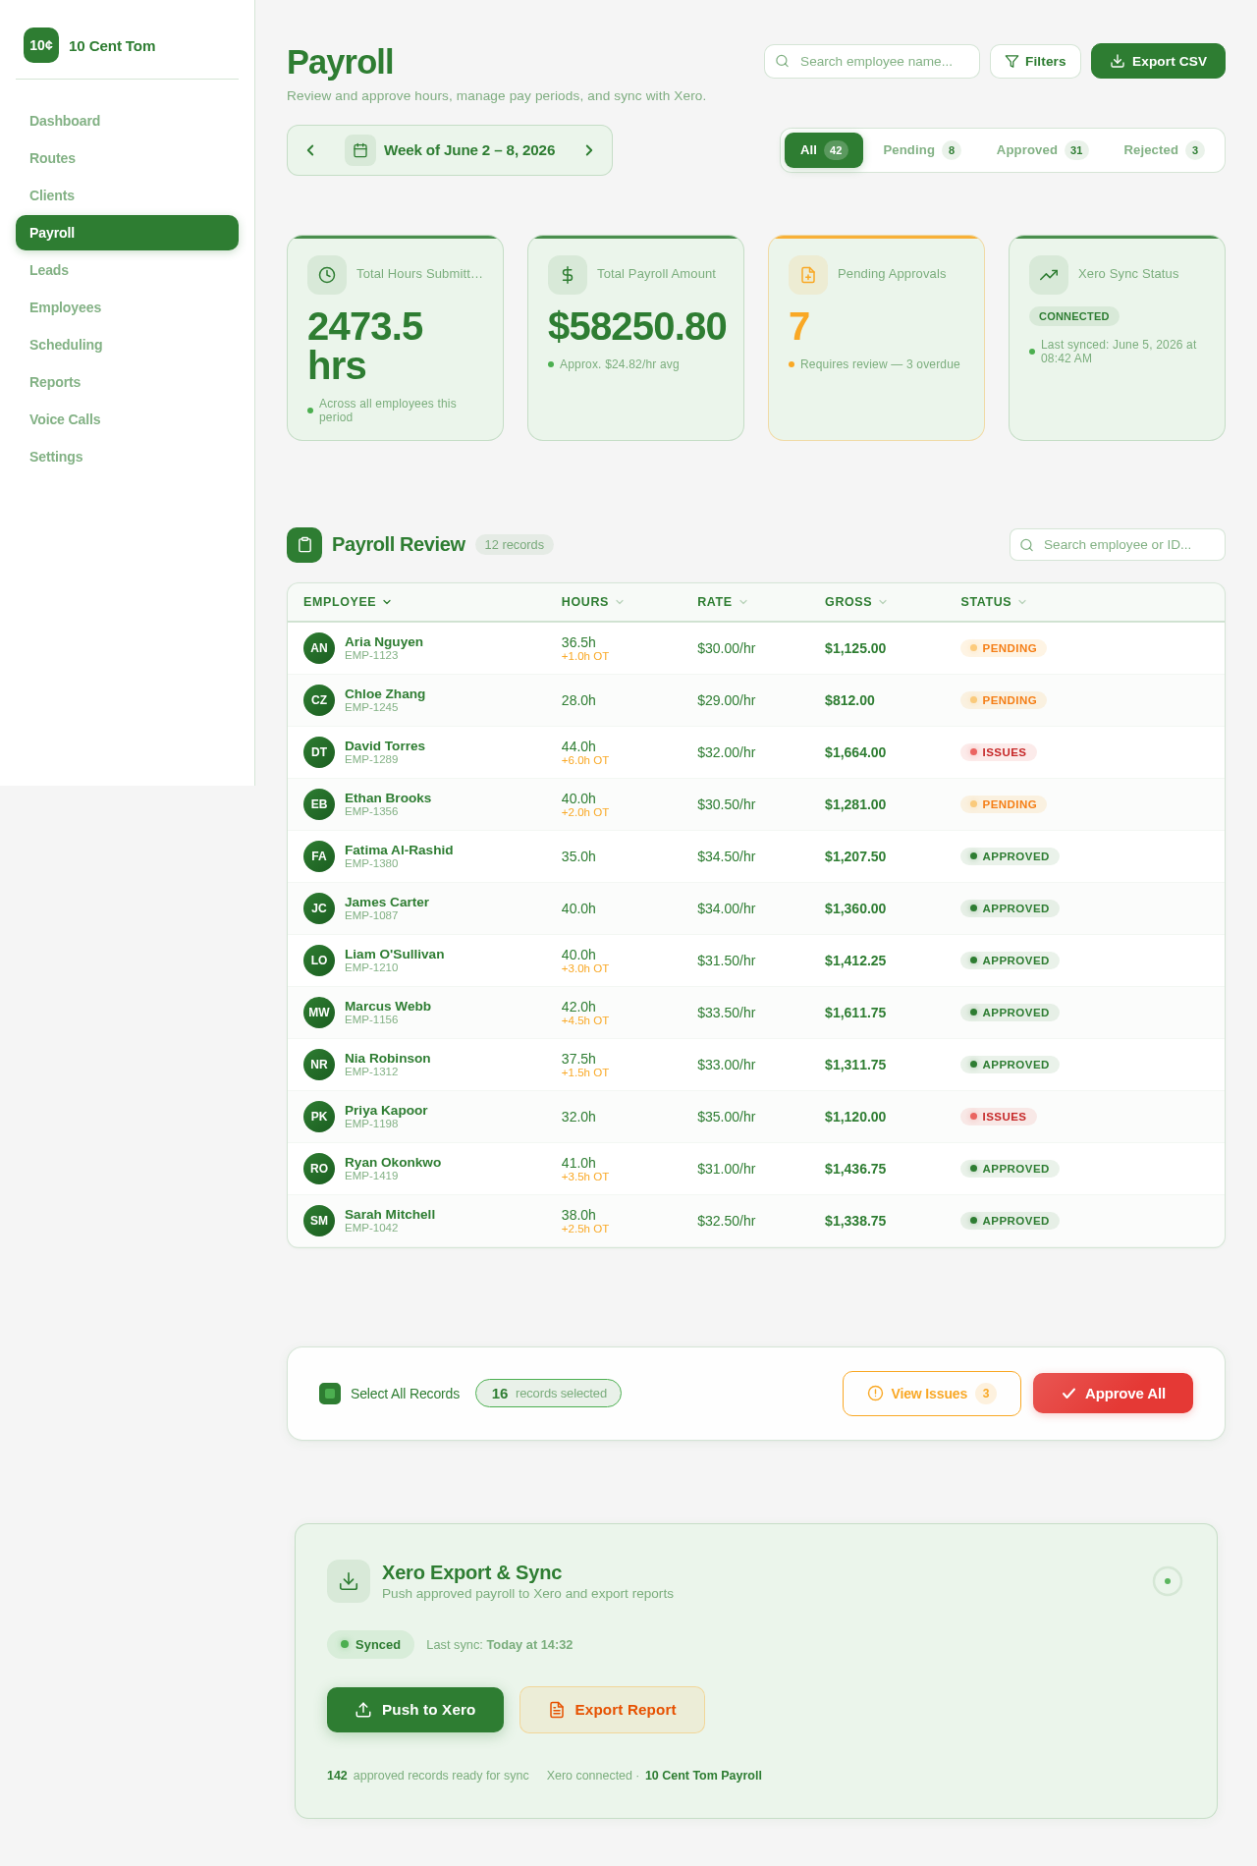Viewport: 1257px width, 1866px height.
Task: Click the download icon in Xero Export panel
Action: click(x=349, y=1581)
